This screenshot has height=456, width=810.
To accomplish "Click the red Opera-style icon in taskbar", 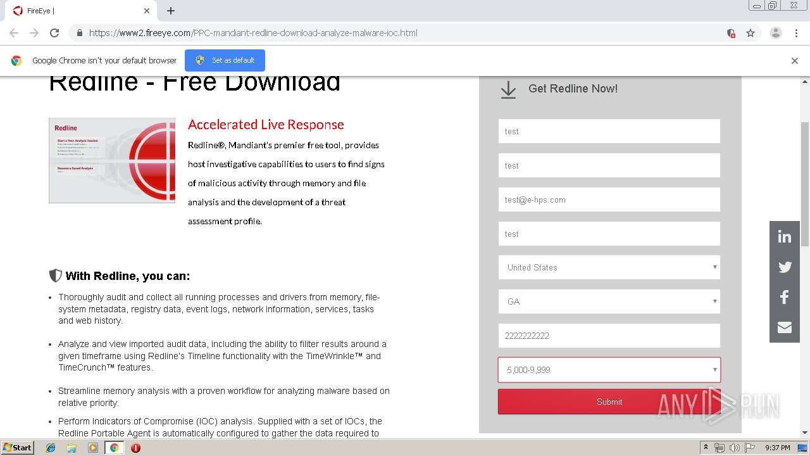I will coord(135,448).
